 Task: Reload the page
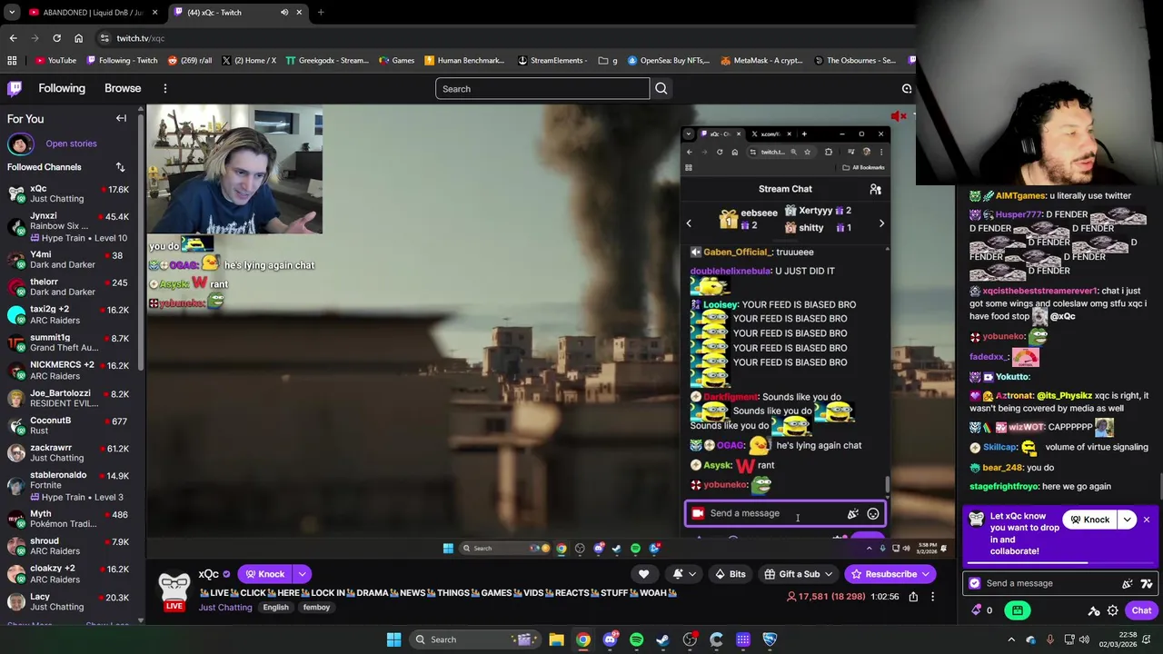click(56, 38)
